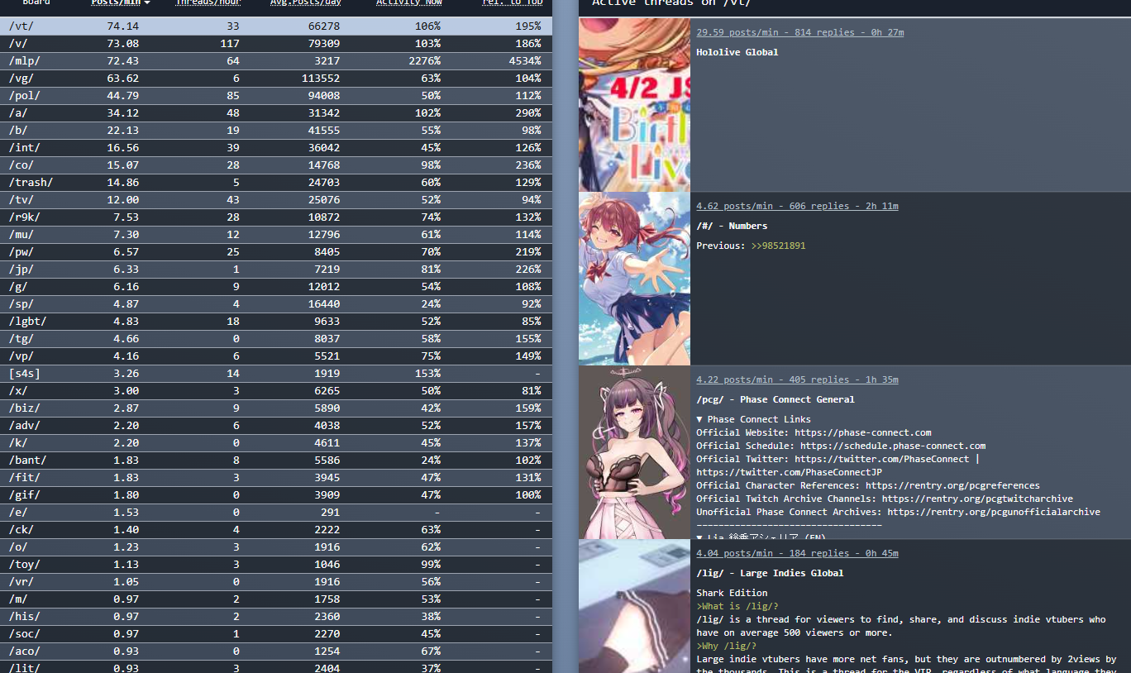Select the /ck/ board row
Viewport: 1131px width, 673px height.
click(276, 530)
